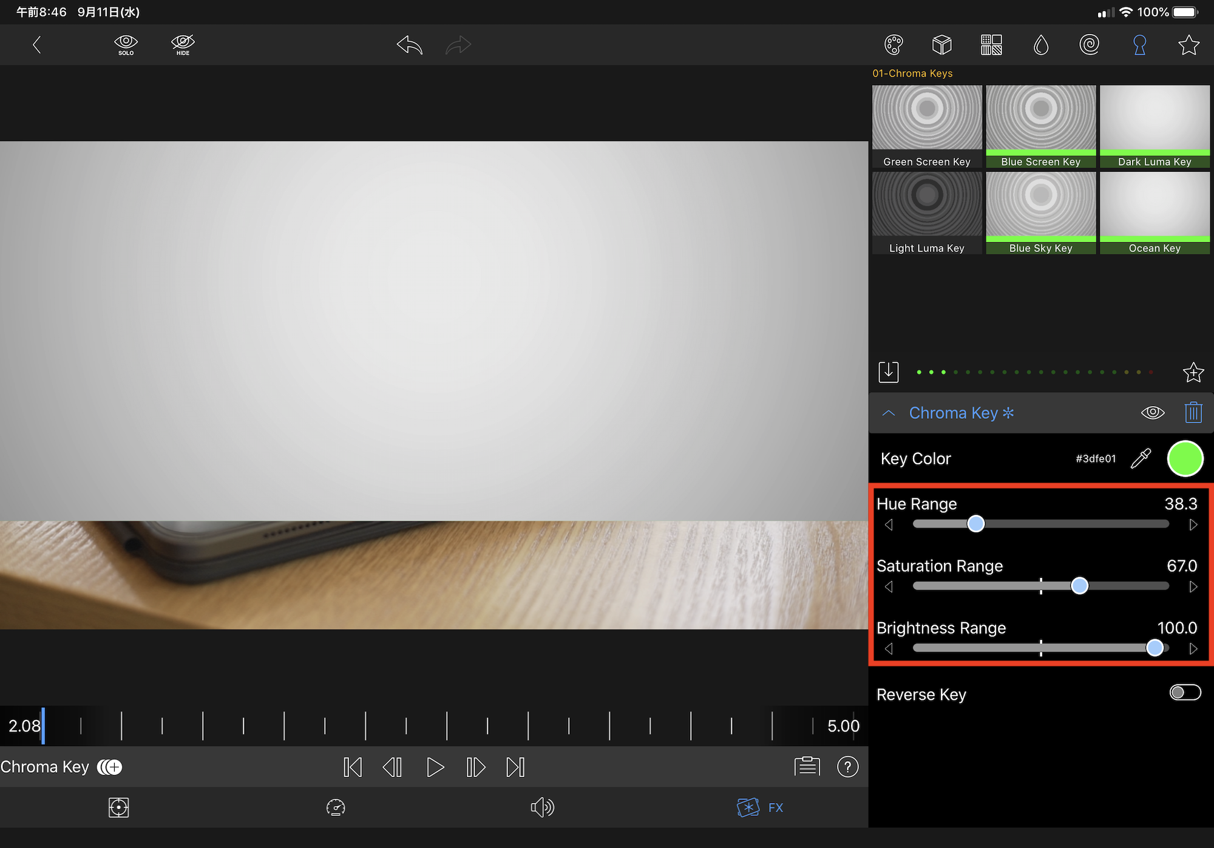Enable Solo view mode

(x=126, y=44)
